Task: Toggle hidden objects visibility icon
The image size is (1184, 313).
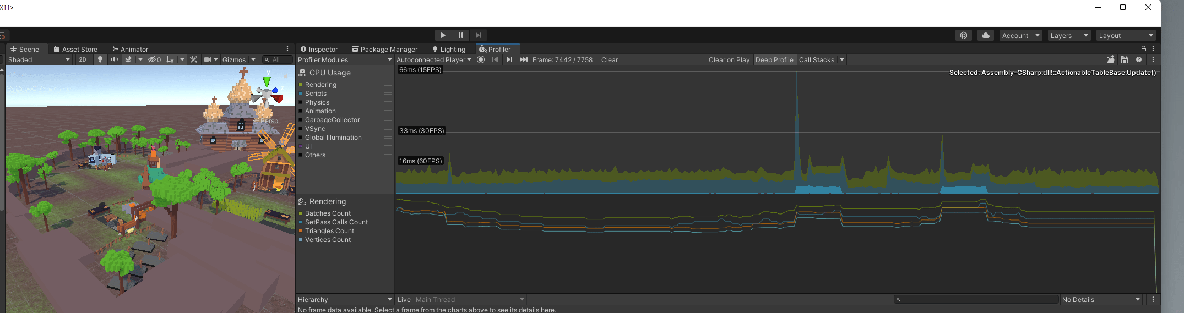Action: click(x=154, y=59)
